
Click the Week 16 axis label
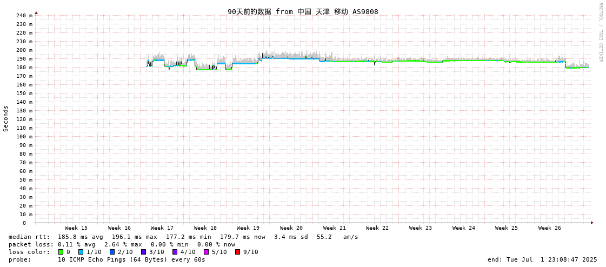119,228
